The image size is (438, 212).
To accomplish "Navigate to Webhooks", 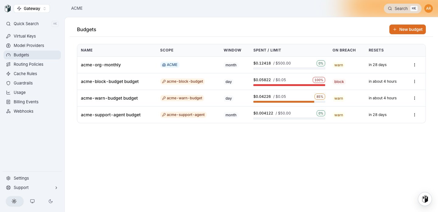I will point(32,111).
